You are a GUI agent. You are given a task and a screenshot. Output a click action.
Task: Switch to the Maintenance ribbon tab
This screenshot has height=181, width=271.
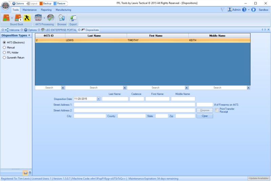coord(29,10)
